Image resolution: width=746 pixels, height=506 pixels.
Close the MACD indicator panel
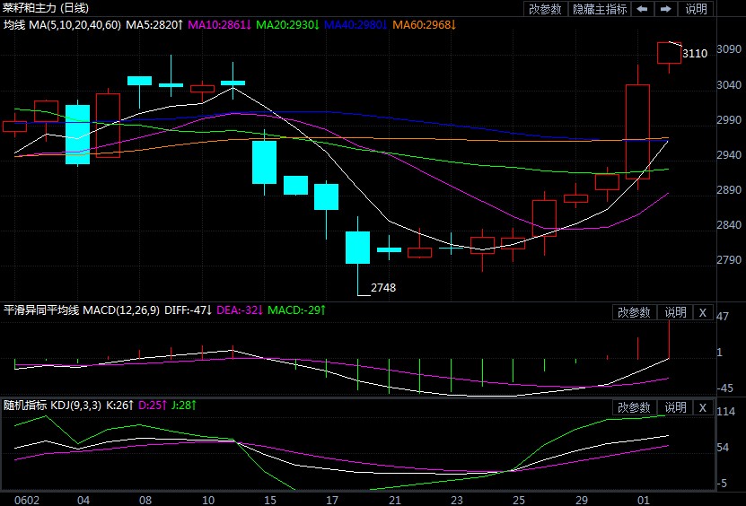click(x=702, y=312)
